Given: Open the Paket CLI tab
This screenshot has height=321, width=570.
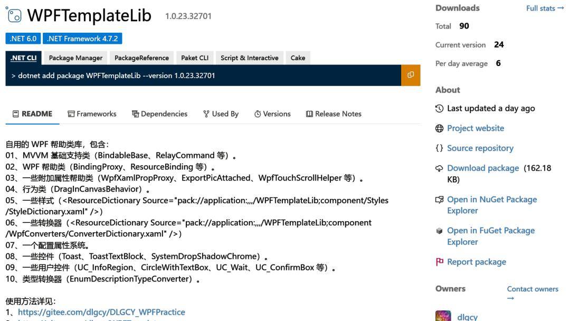Looking at the screenshot, I should pyautogui.click(x=195, y=58).
